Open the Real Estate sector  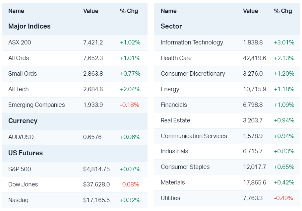(175, 120)
